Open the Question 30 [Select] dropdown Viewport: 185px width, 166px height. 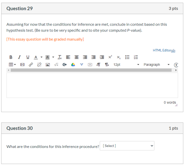coord(127,146)
